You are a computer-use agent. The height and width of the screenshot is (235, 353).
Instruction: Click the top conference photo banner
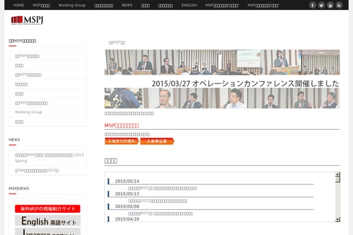click(x=222, y=62)
